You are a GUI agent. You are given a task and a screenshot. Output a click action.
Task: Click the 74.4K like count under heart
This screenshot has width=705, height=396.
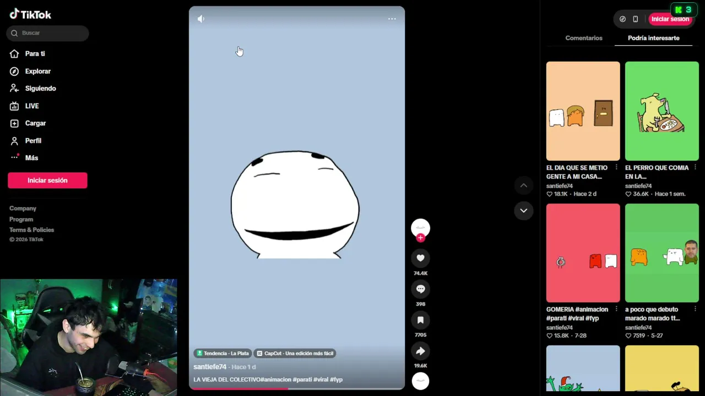coord(420,273)
